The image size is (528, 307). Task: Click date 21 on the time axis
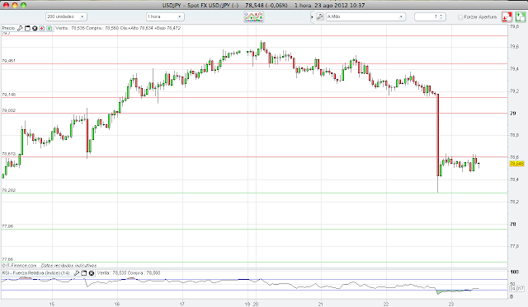coord(321,304)
